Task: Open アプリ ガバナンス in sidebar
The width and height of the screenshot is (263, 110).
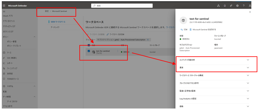Action: [9, 21]
